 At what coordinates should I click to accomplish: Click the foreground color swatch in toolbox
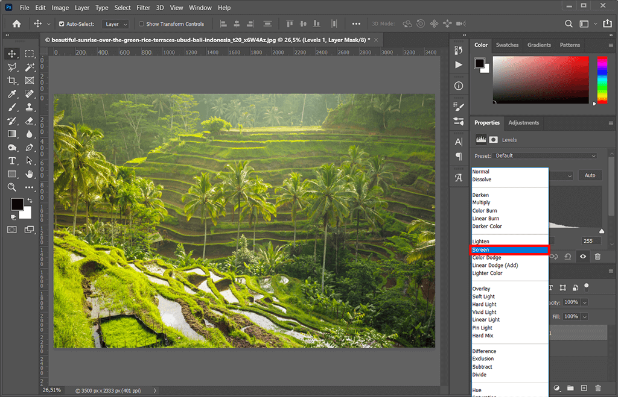click(17, 204)
